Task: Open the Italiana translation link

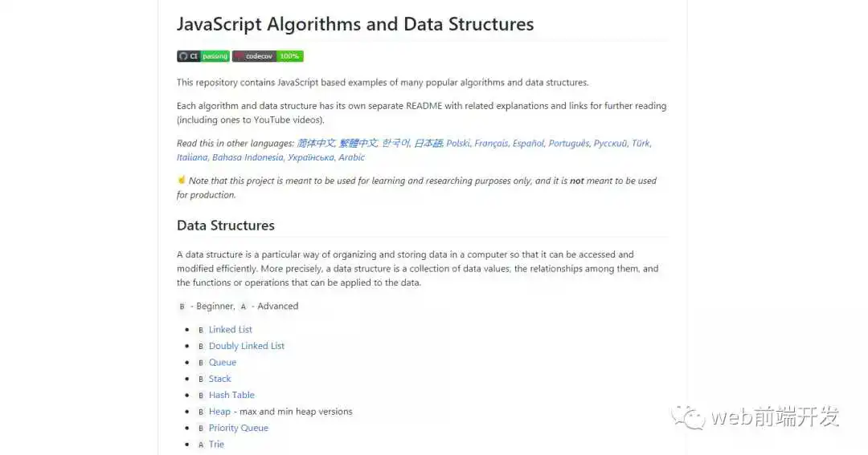Action: pyautogui.click(x=192, y=157)
